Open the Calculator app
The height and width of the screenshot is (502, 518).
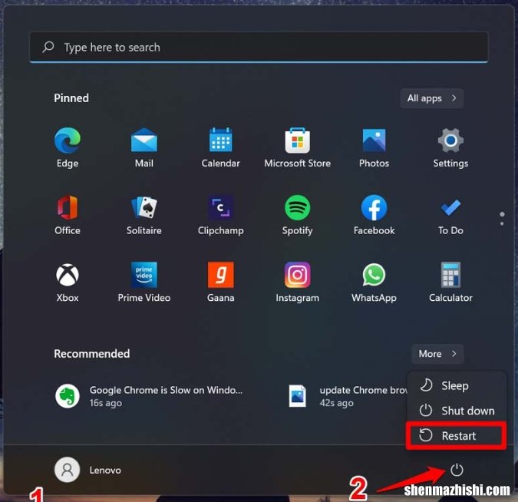[450, 282]
